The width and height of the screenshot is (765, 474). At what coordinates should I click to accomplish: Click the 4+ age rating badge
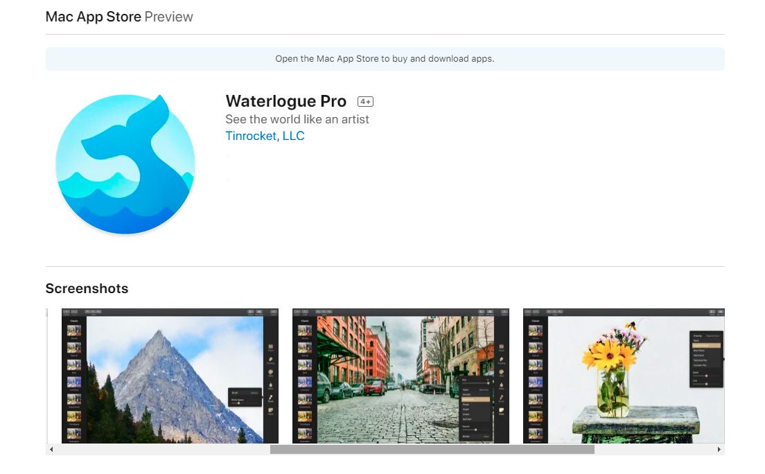365,102
